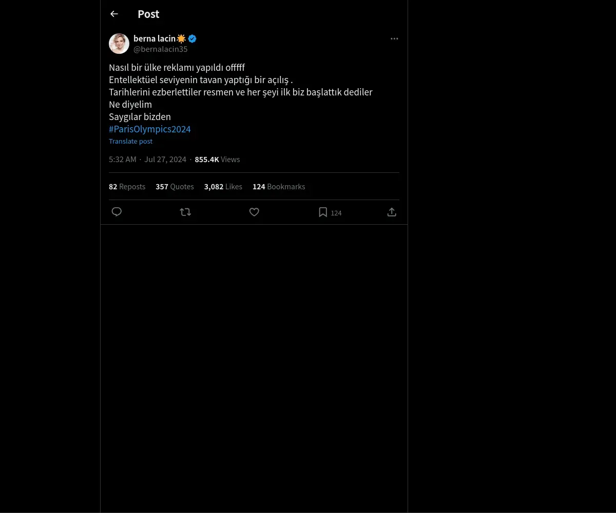Open the @bernalacin35 handle

pos(160,49)
